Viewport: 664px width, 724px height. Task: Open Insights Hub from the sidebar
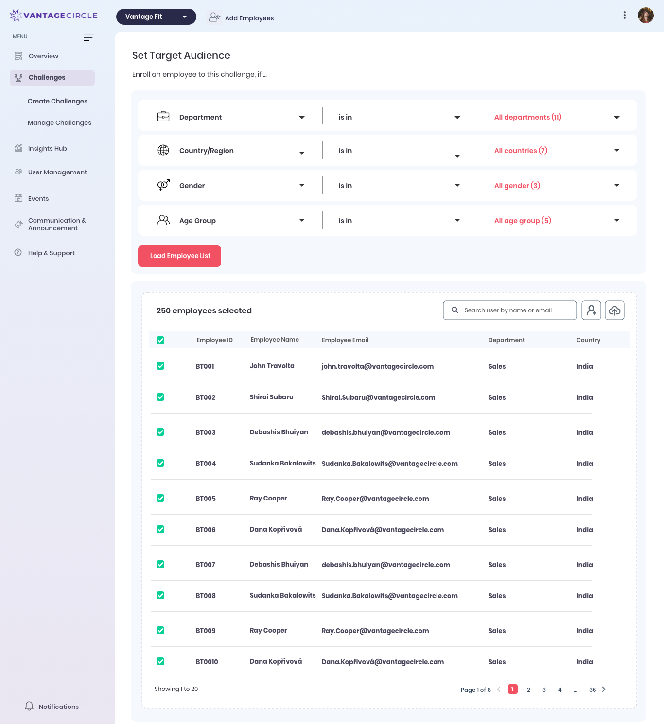(47, 148)
